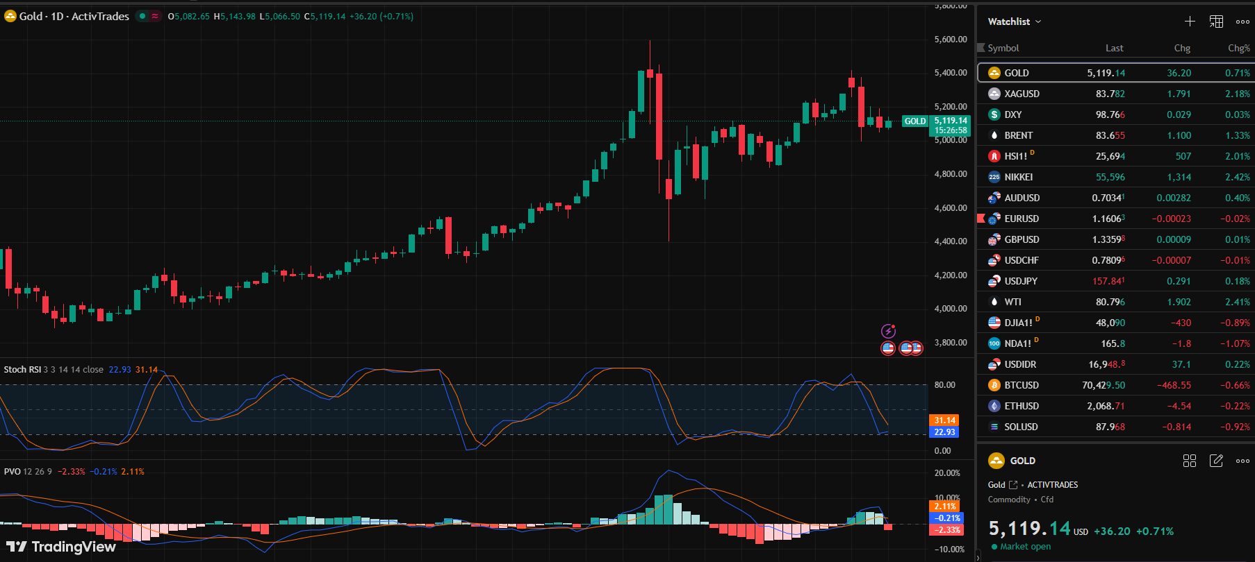
Task: Click the add symbol plus icon
Action: tap(1190, 22)
